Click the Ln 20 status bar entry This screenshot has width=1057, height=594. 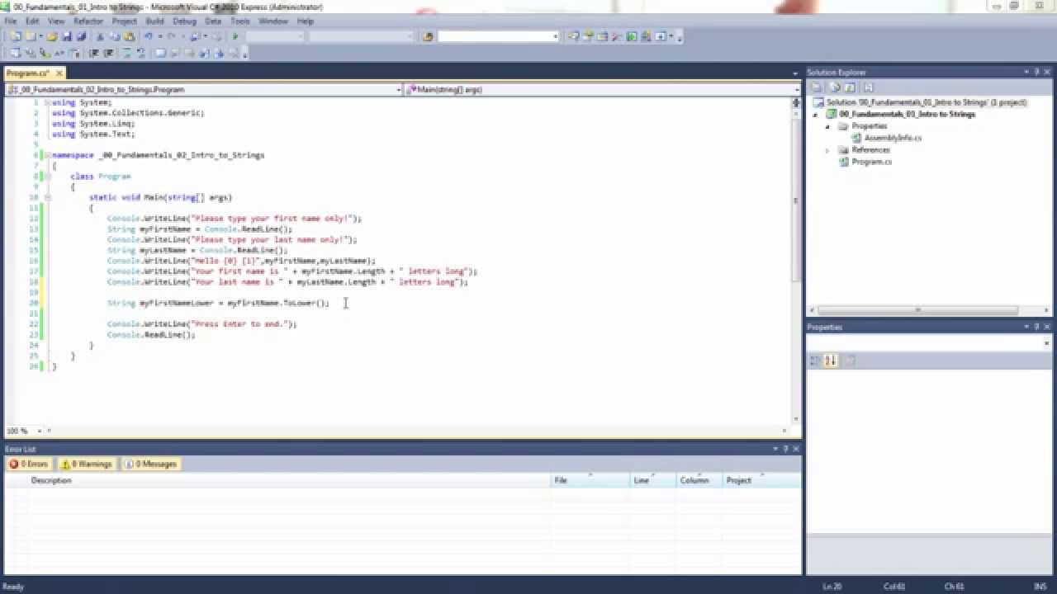point(832,587)
